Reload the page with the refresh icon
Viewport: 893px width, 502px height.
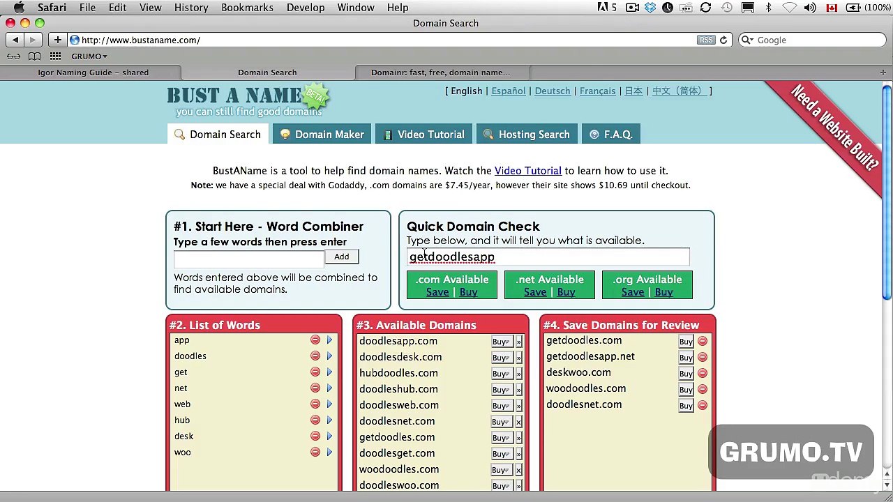pyautogui.click(x=723, y=40)
